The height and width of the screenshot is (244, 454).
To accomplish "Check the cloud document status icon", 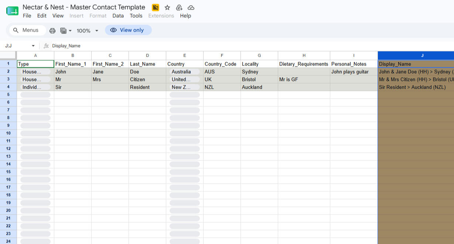I will tap(191, 7).
